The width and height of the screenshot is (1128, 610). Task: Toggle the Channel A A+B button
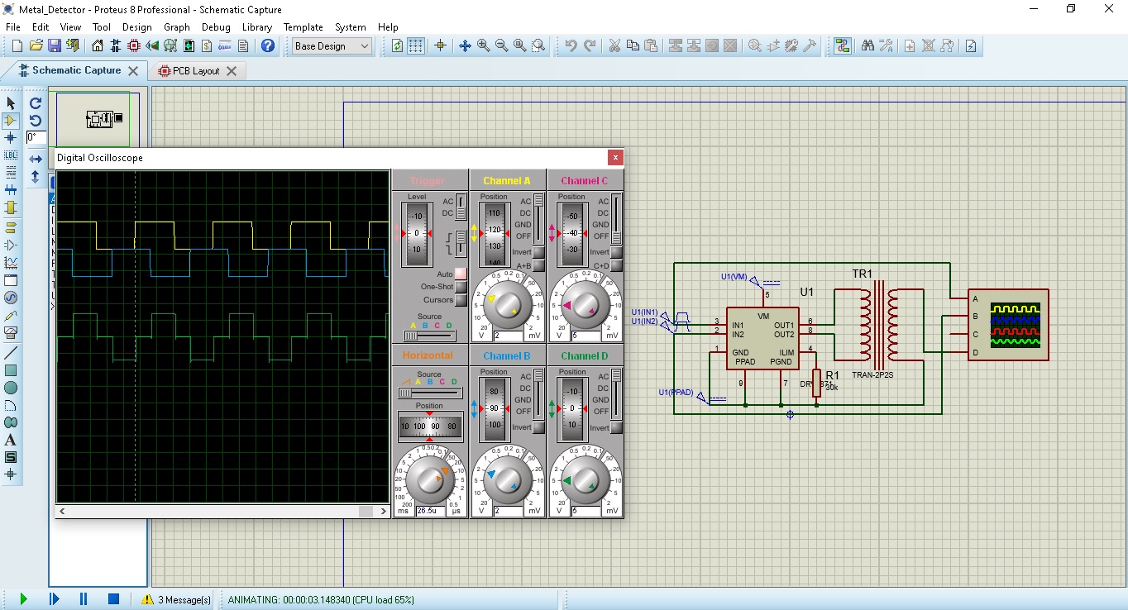click(538, 265)
